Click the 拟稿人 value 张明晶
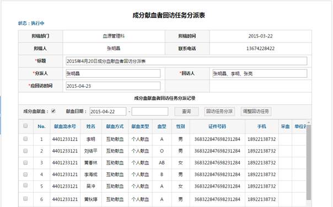Image resolution: width=333 pixels, height=207 pixels. coord(114,49)
